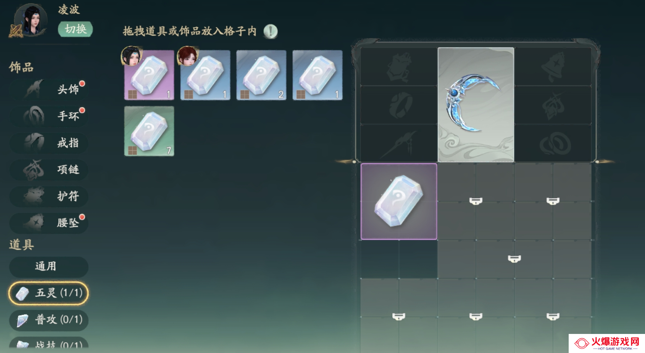The image size is (645, 353).
Task: Pick the blue crystal with red-haired portrait
Action: tap(205, 75)
